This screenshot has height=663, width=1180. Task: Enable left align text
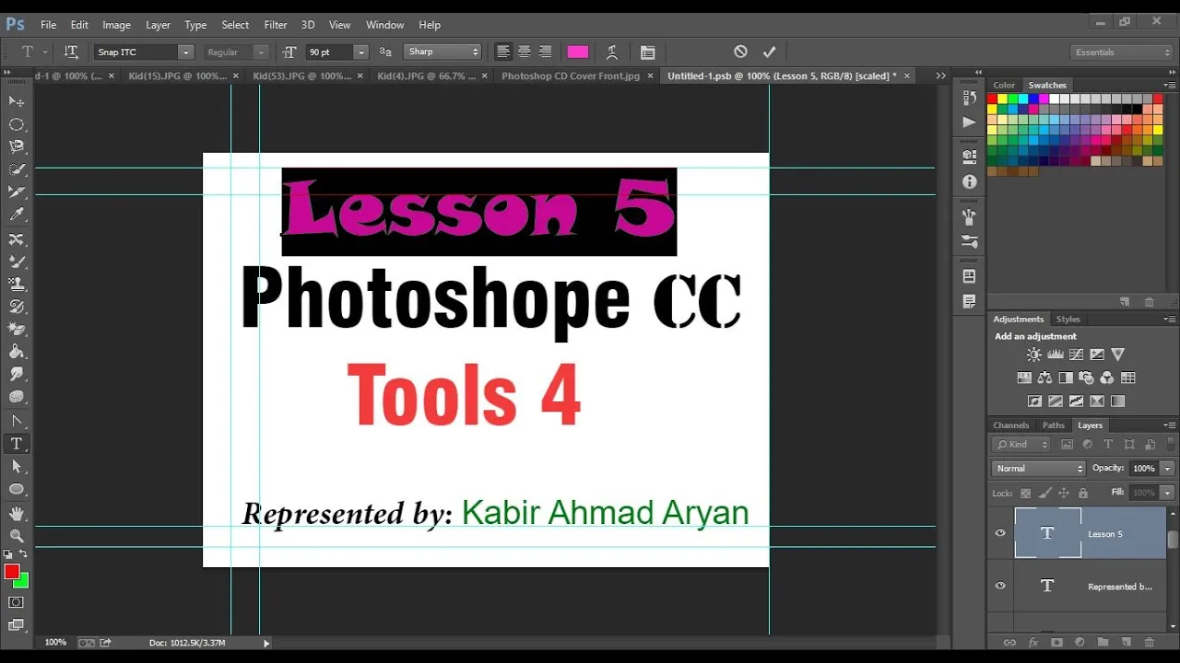point(503,52)
